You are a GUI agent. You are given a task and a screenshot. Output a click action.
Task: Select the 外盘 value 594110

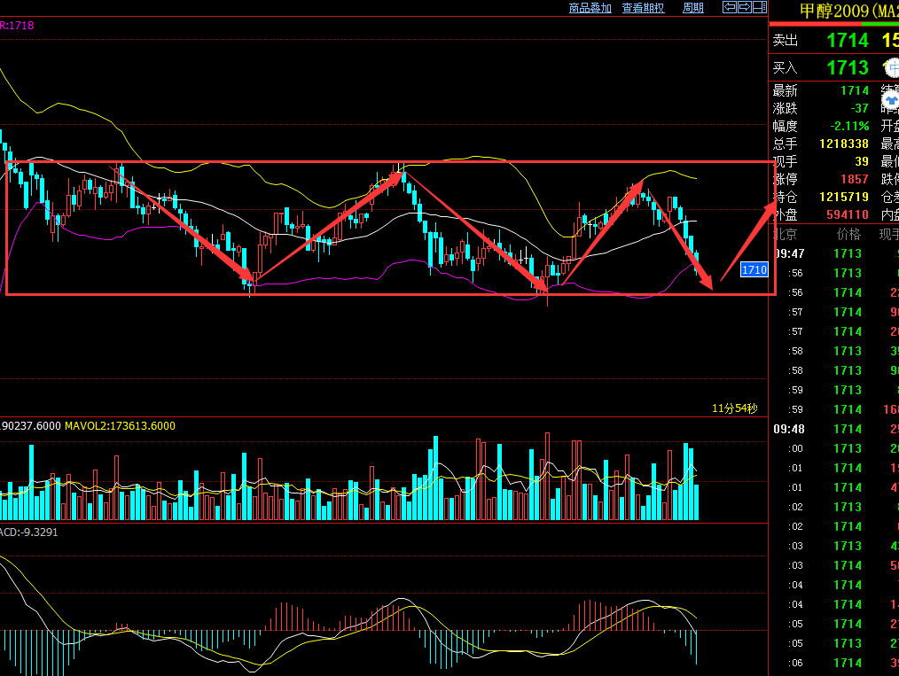pos(848,214)
